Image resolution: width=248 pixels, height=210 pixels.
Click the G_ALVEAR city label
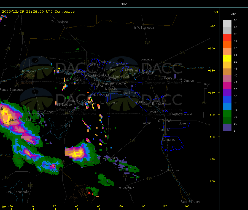[x=165, y=121]
